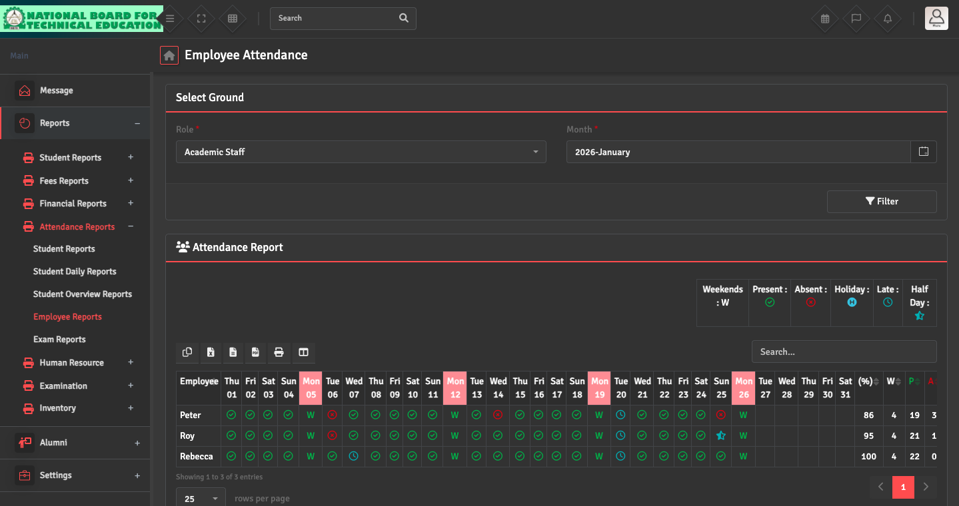Open the Role dropdown
959x506 pixels.
pyautogui.click(x=361, y=152)
